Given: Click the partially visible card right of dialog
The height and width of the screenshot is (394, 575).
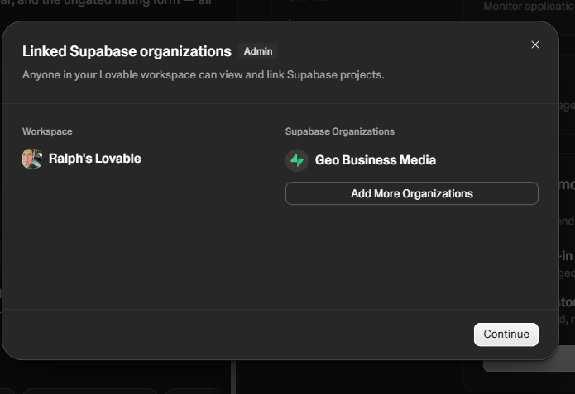Looking at the screenshot, I should click(567, 183).
